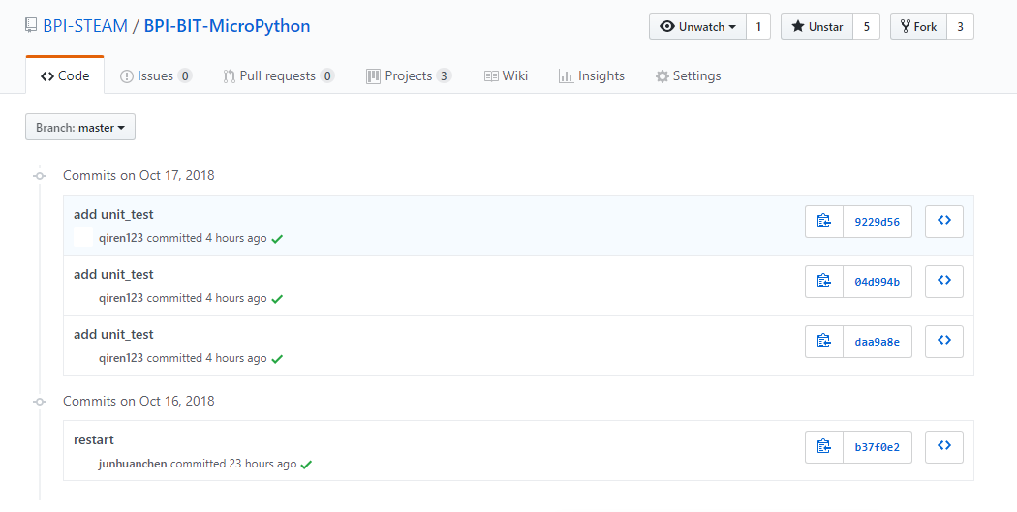Click green checkmark status of commit 04d994b
The height and width of the screenshot is (512, 1017).
(x=277, y=299)
